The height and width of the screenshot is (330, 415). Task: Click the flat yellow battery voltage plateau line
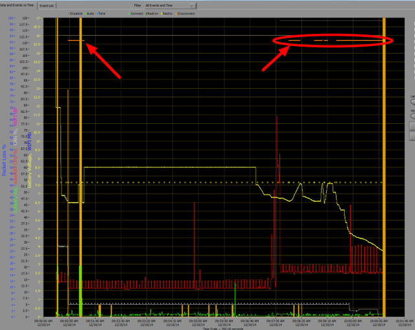pos(169,167)
